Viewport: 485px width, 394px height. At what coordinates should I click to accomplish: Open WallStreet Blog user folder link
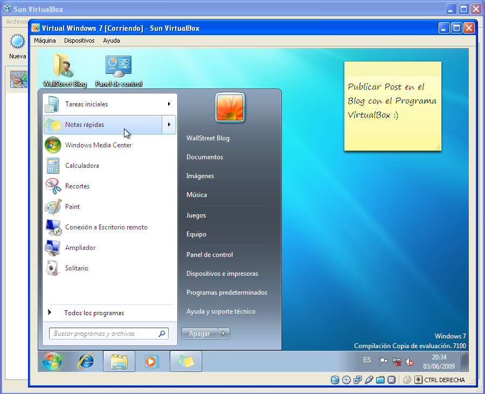208,138
